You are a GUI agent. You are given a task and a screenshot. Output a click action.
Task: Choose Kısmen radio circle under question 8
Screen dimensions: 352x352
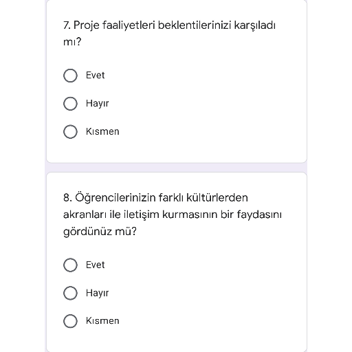click(x=70, y=321)
